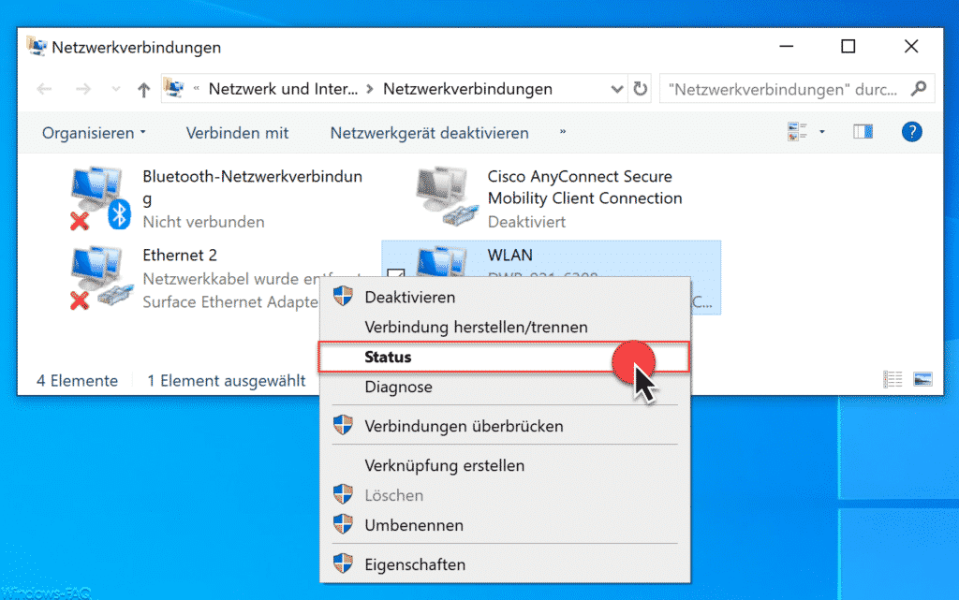Run Diagnose from the context menu
The image size is (959, 600).
click(505, 387)
